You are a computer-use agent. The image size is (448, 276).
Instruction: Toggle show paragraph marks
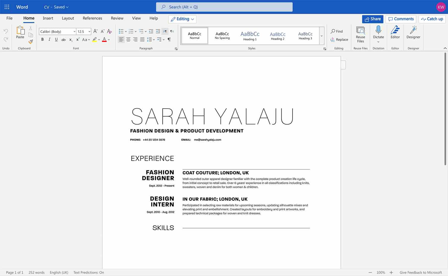pos(169,39)
